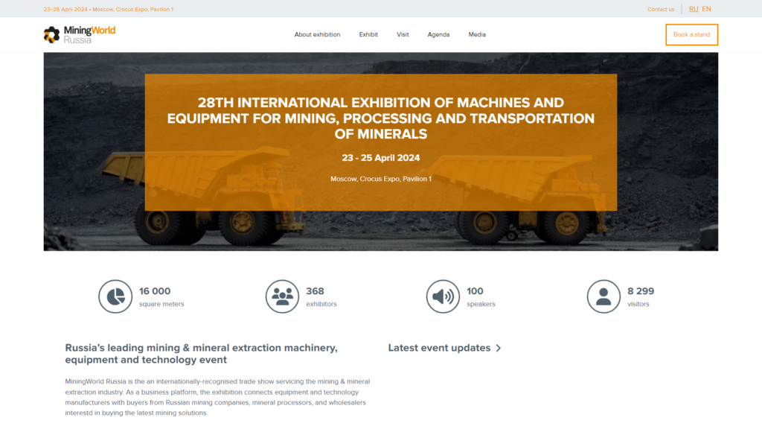The width and height of the screenshot is (762, 429).
Task: Click the speakers loudspeaker icon
Action: (x=443, y=296)
